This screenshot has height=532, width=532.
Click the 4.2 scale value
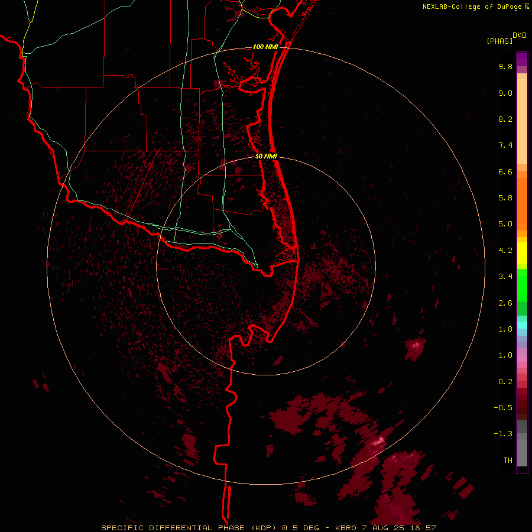point(505,251)
